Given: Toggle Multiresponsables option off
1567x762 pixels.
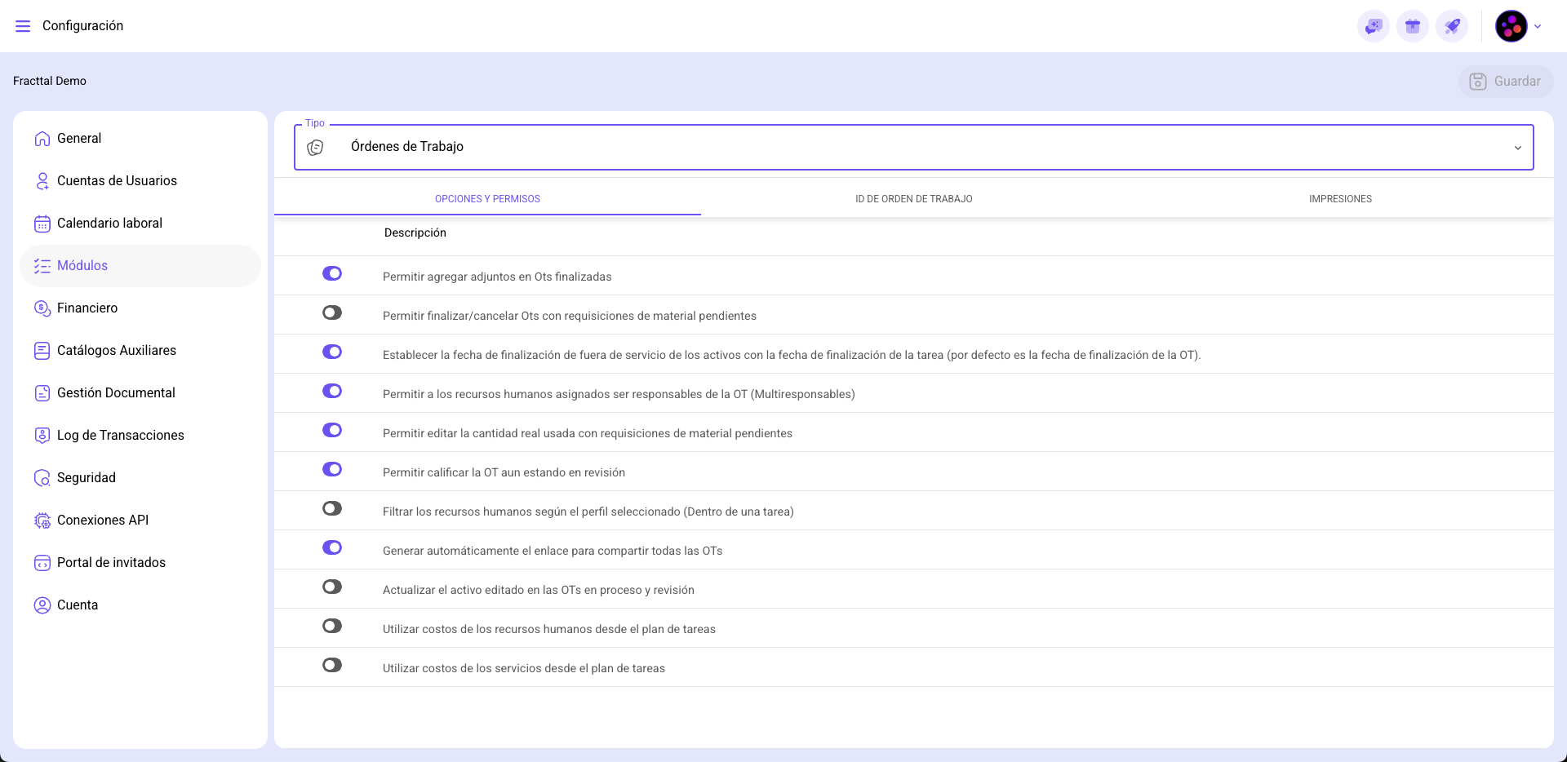Looking at the screenshot, I should [332, 391].
